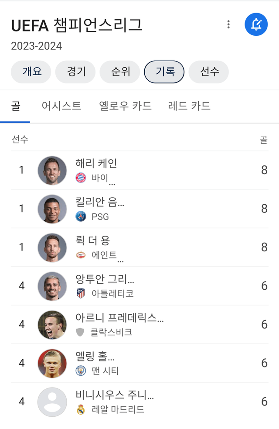Open 아르니 프레데릭스 player name link
Image resolution: width=279 pixels, height=429 pixels.
119,318
